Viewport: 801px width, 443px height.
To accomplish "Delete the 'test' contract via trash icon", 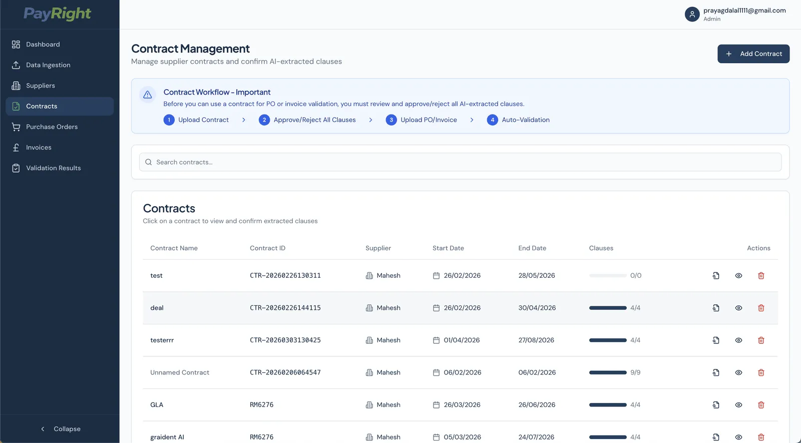I will point(761,276).
